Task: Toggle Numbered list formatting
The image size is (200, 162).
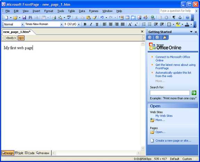Action: tap(144, 24)
